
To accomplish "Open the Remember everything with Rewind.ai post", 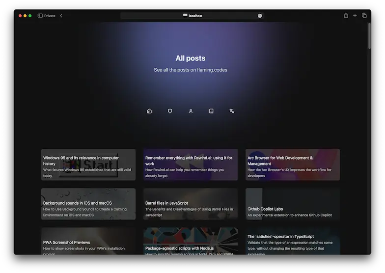I will click(x=191, y=165).
